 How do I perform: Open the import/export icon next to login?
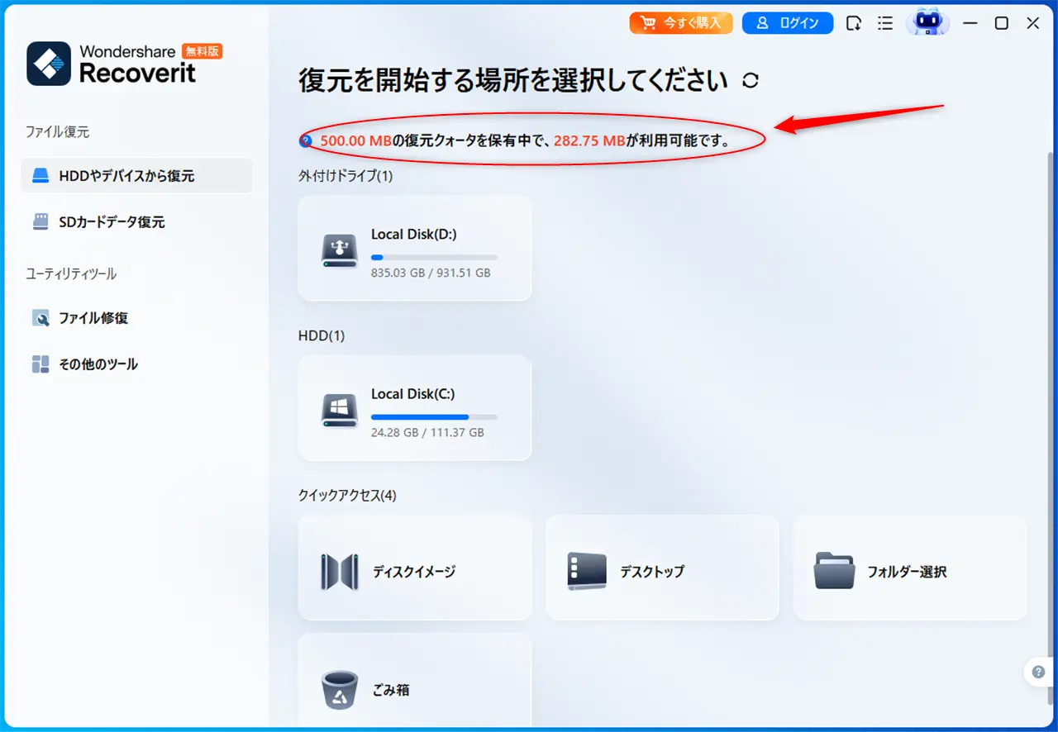click(x=854, y=23)
